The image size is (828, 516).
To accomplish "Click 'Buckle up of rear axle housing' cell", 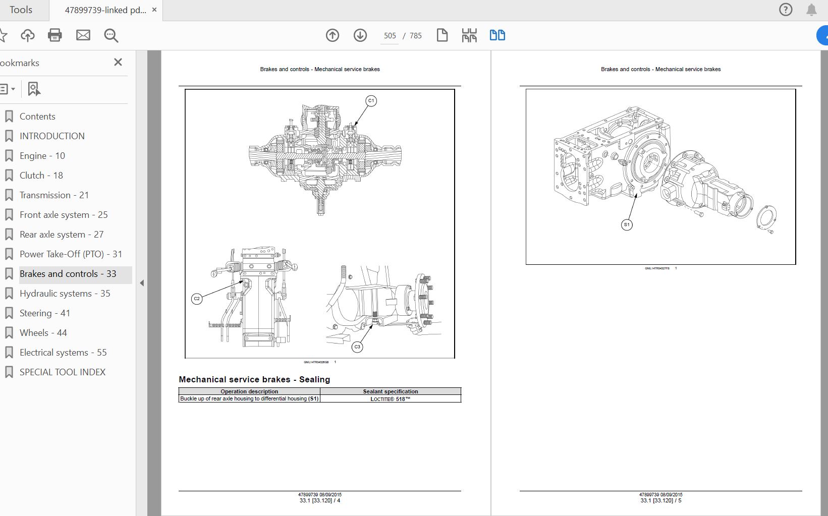I will click(x=249, y=399).
